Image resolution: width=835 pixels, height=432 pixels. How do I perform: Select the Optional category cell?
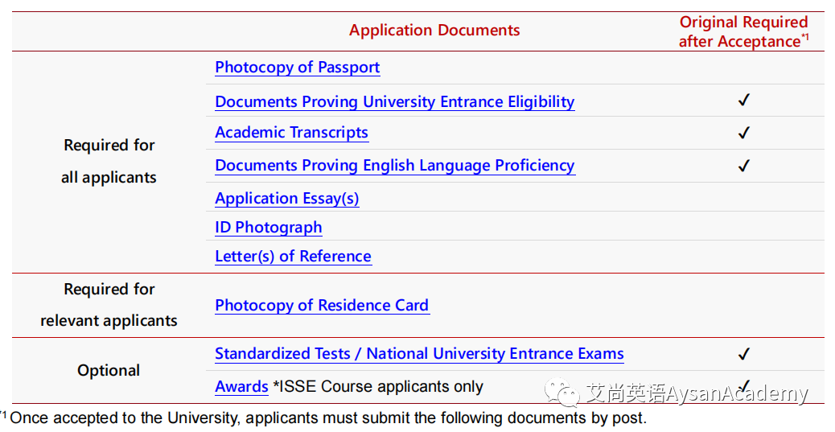click(109, 370)
